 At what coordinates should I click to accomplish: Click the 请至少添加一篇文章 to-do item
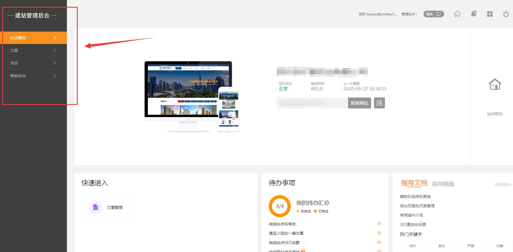tap(286, 233)
